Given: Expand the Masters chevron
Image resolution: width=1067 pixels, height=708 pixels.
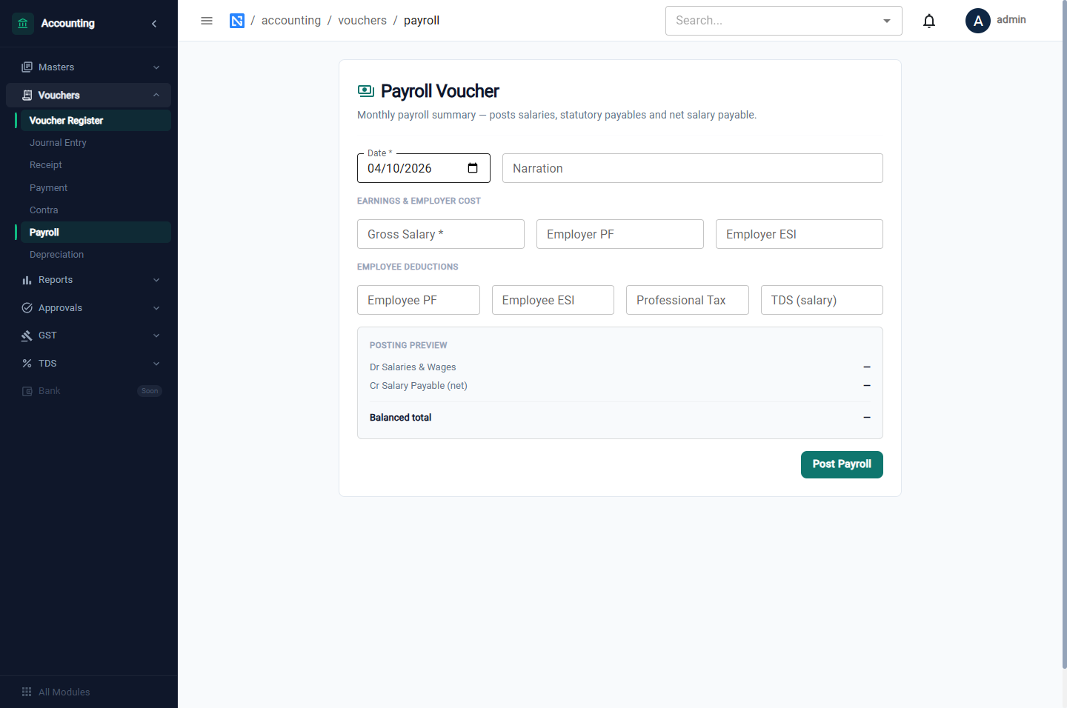Looking at the screenshot, I should tap(156, 67).
